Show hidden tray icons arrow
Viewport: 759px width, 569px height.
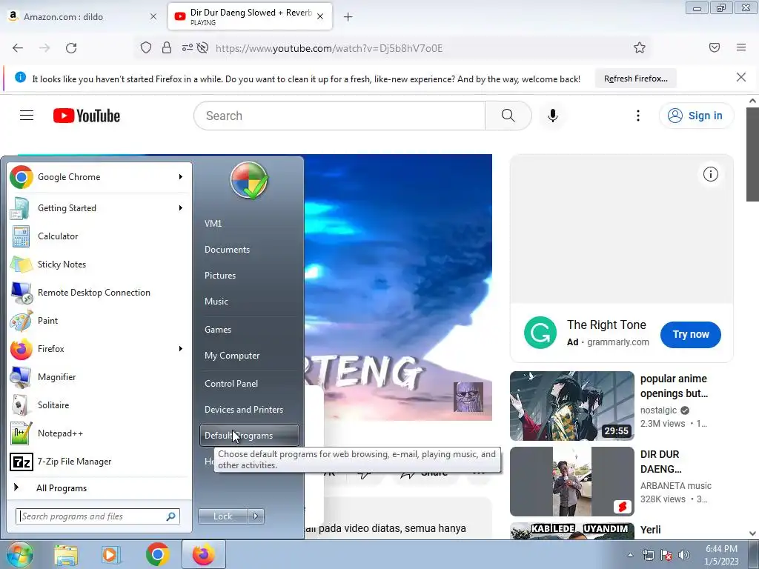pyautogui.click(x=630, y=556)
